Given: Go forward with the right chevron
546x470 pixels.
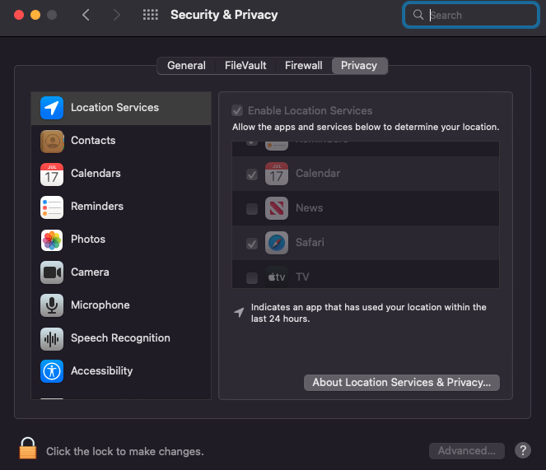Looking at the screenshot, I should click(x=117, y=15).
